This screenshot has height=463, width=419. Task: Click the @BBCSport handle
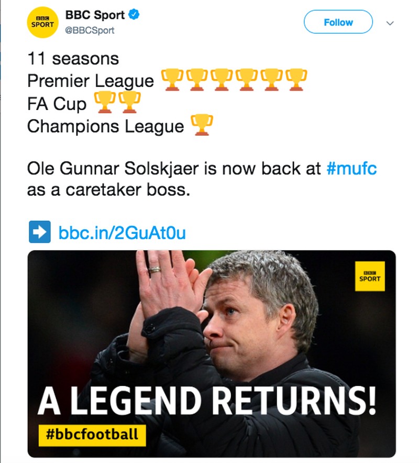(x=90, y=30)
